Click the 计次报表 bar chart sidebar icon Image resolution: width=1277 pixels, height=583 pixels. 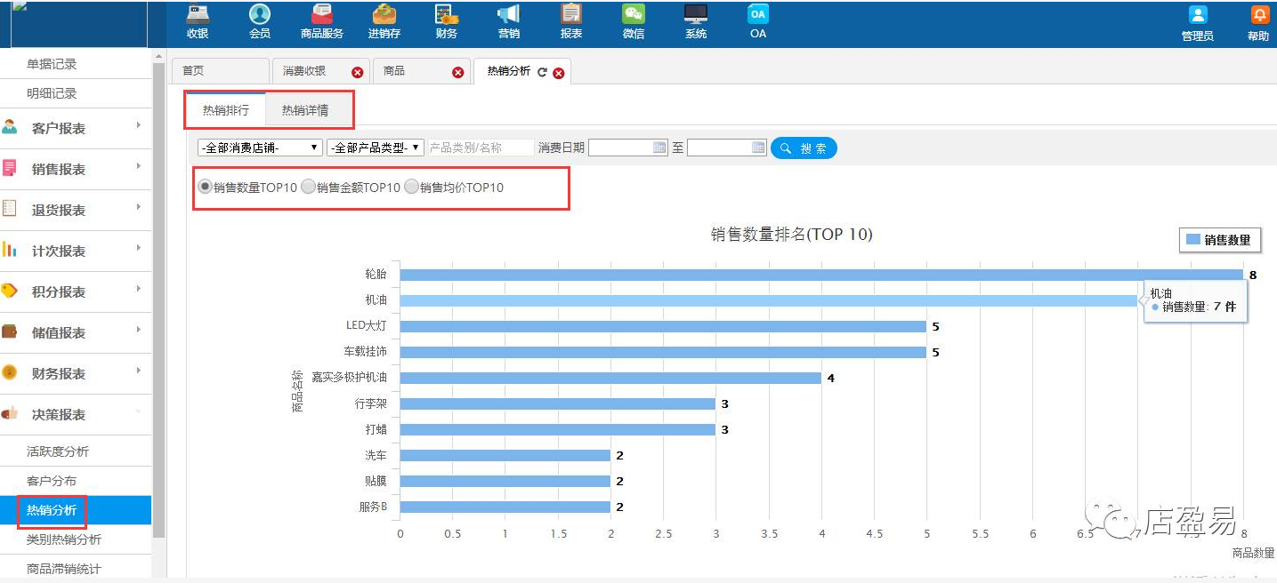[10, 251]
